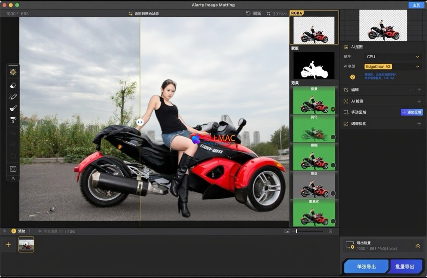Select the 像素化 (pixelate) effect option

click(x=314, y=213)
